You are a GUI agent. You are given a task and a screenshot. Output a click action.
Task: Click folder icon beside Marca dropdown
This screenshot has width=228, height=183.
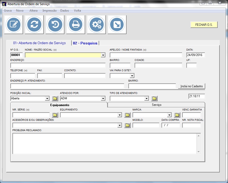click(177, 115)
